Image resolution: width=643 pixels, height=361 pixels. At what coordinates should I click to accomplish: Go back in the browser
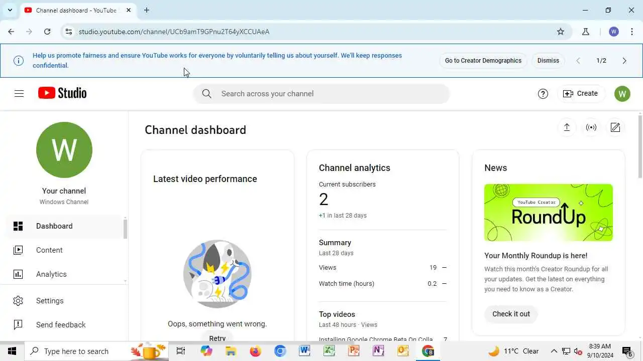click(x=11, y=32)
